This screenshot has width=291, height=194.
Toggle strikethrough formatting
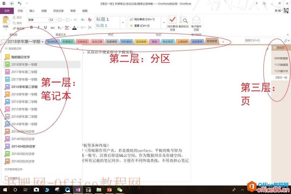(53, 28)
